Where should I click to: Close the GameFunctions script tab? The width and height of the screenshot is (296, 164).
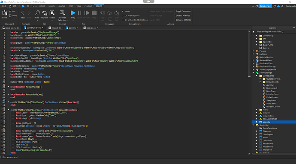(42, 28)
